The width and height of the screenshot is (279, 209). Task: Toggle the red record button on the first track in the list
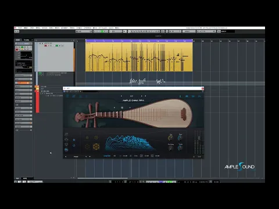point(45,46)
